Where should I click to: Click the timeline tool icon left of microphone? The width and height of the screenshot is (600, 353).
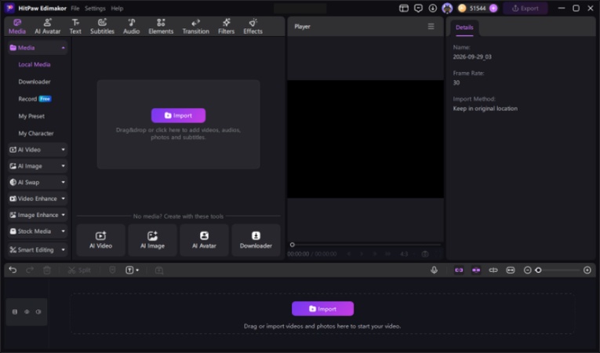[159, 270]
